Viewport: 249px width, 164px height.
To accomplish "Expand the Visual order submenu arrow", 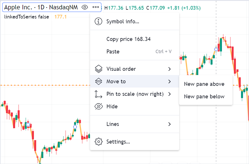I will [170, 69].
